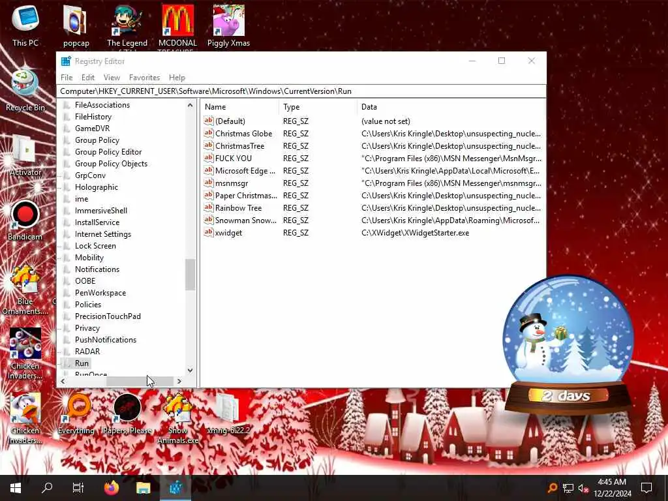668x501 pixels.
Task: Select the Run key in tree
Action: pyautogui.click(x=82, y=363)
